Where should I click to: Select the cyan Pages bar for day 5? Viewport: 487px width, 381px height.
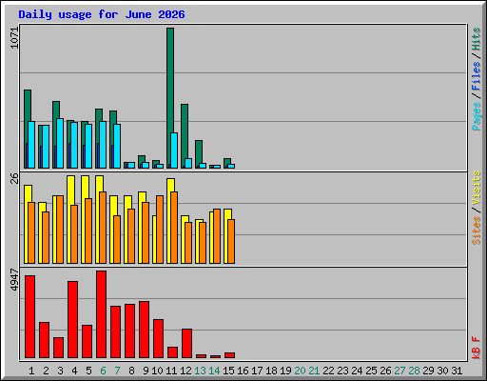tap(88, 146)
